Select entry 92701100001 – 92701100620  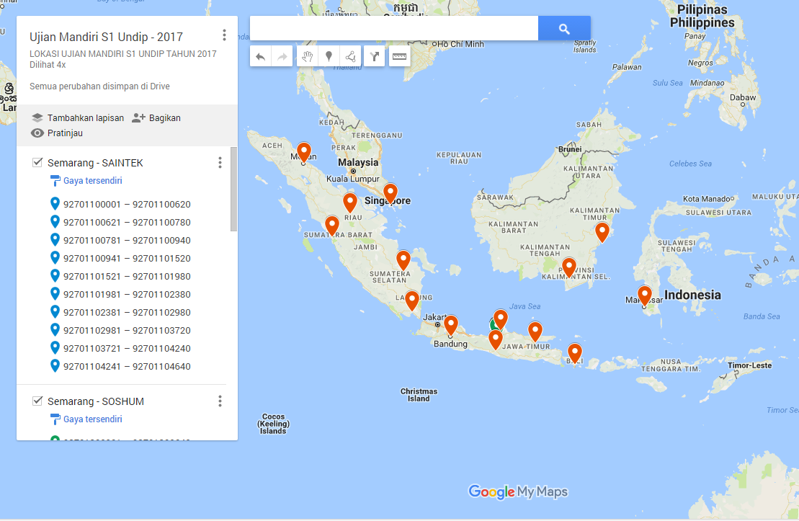[127, 204]
